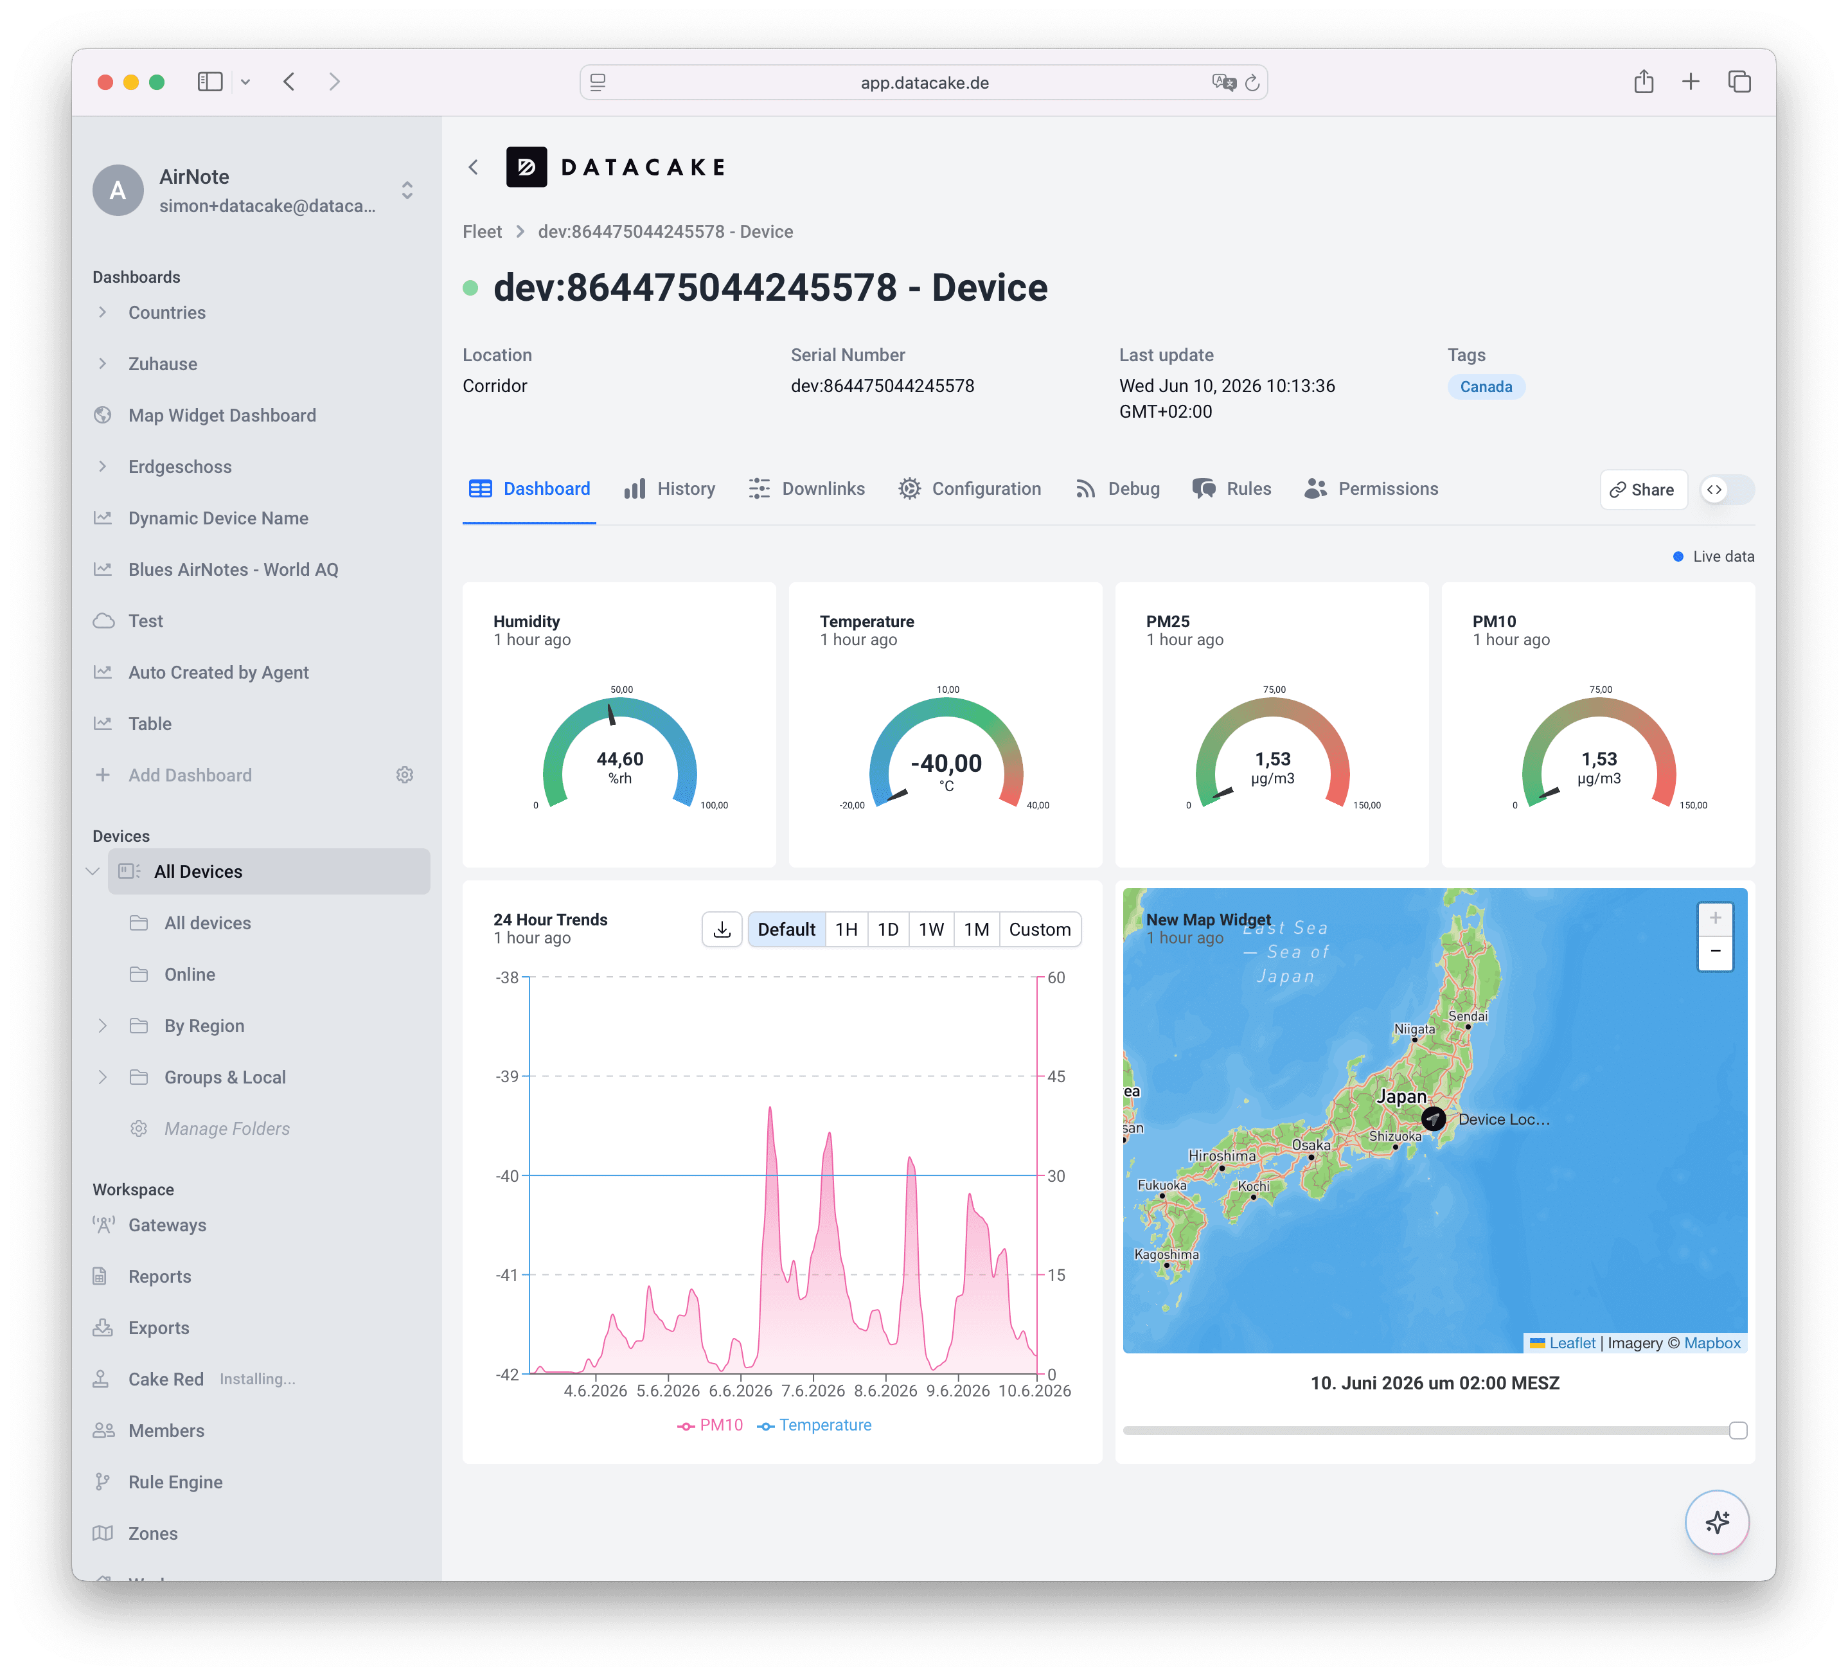Expand the By Region folder
1848x1676 pixels.
click(103, 1026)
